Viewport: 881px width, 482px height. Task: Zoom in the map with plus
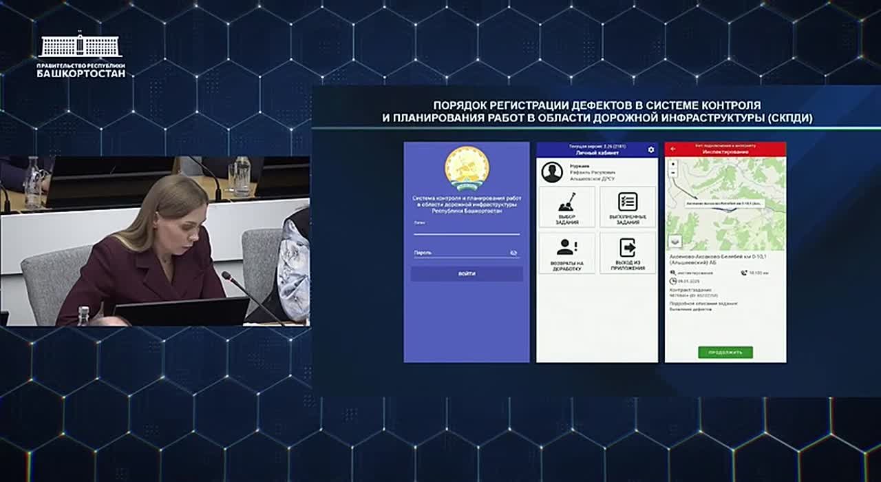(x=672, y=164)
